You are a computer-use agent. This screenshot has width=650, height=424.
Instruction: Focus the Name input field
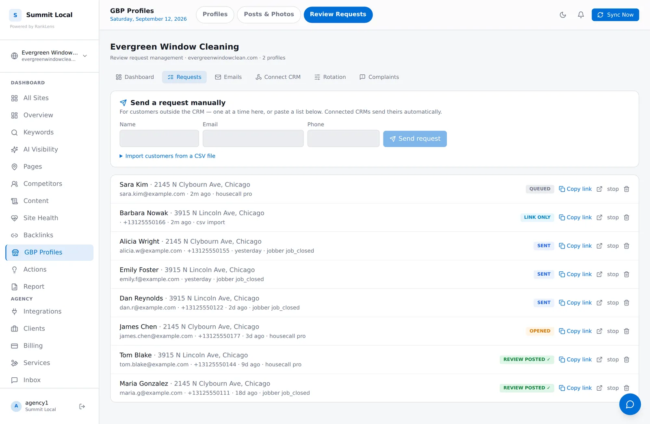(x=159, y=138)
